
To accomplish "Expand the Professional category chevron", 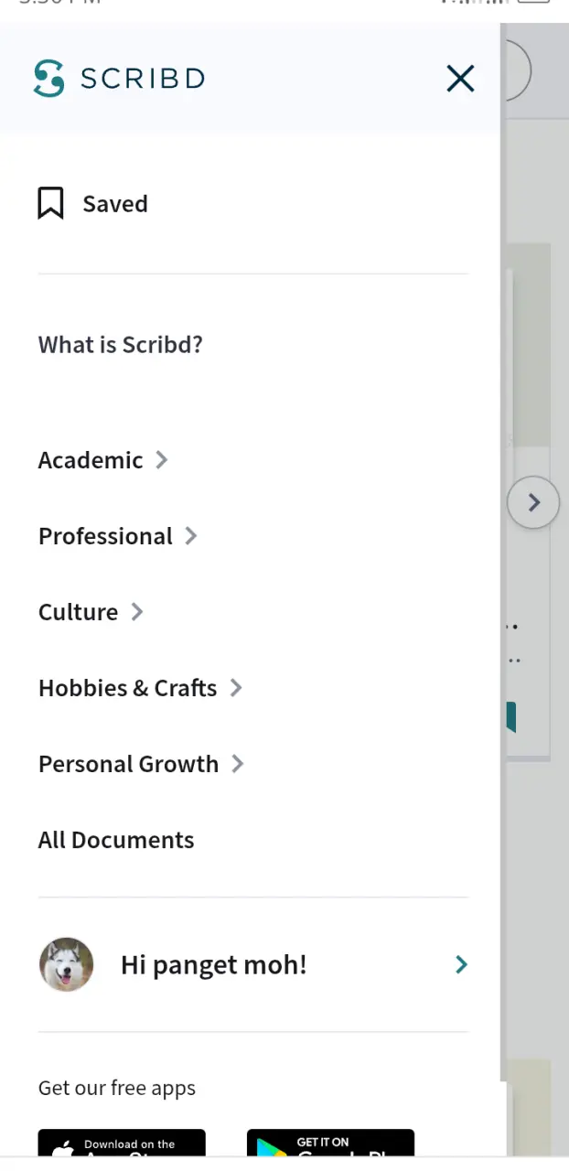I will [190, 535].
